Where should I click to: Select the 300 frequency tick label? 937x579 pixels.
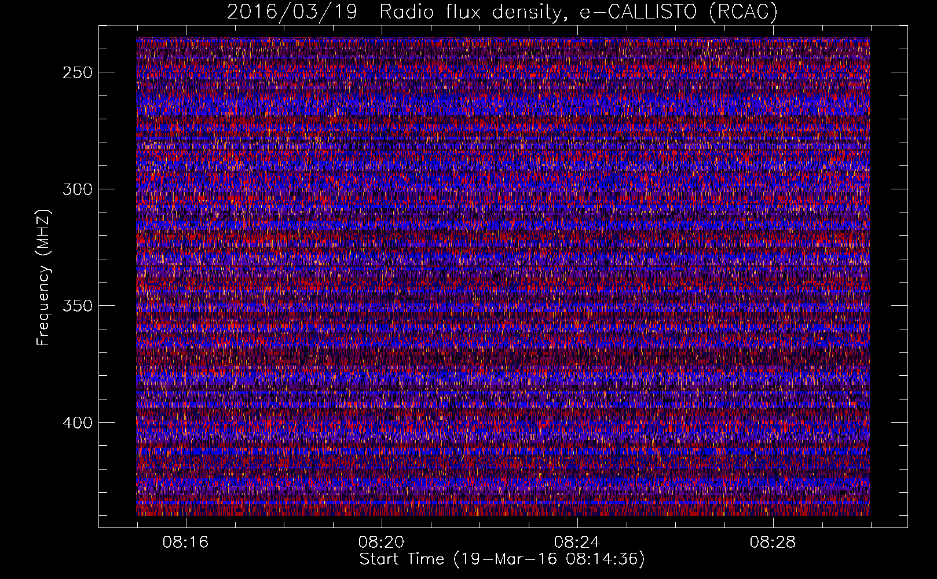[x=78, y=189]
